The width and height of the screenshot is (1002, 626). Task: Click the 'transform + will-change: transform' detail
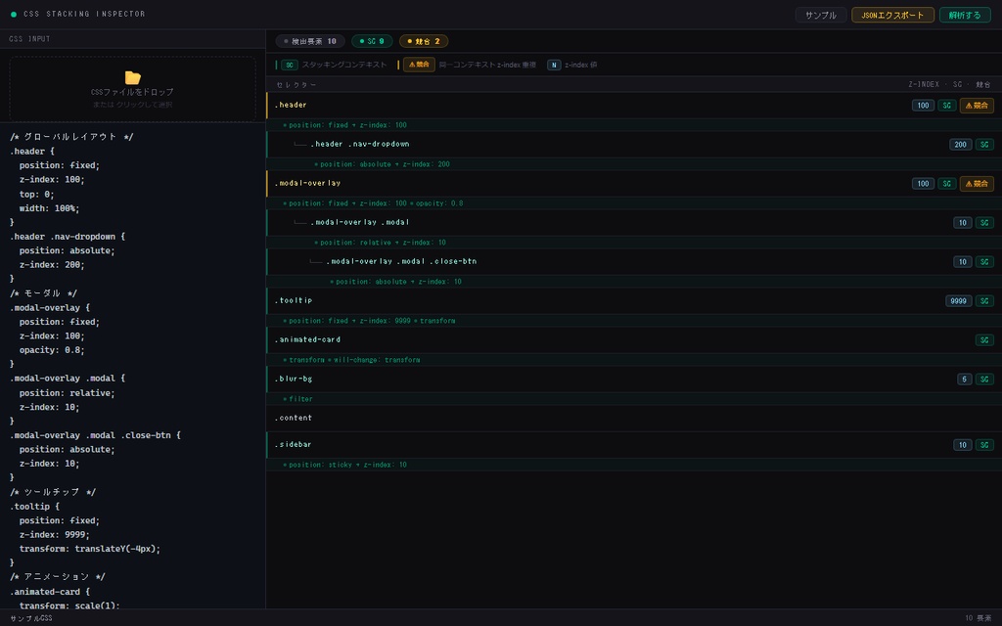pos(354,360)
